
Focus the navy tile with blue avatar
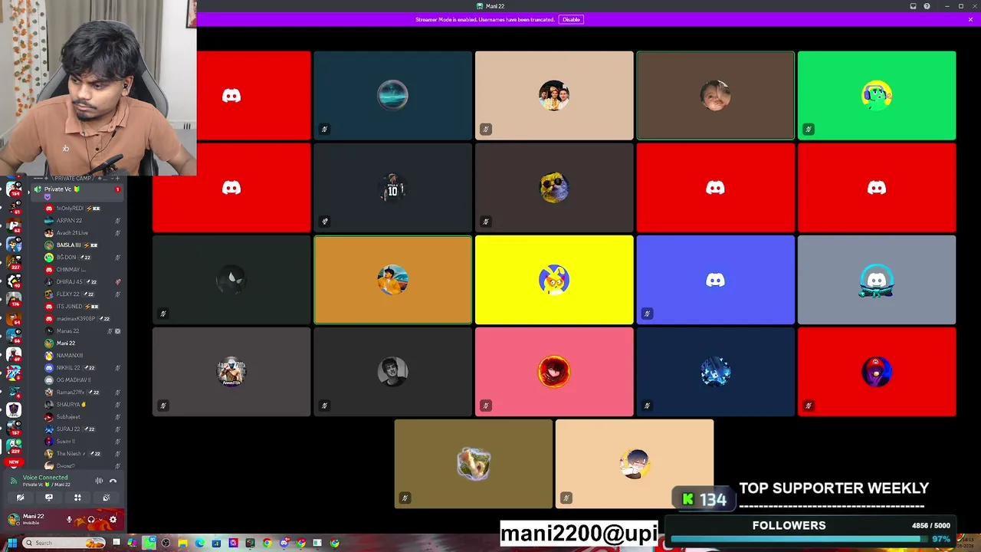[x=715, y=372]
